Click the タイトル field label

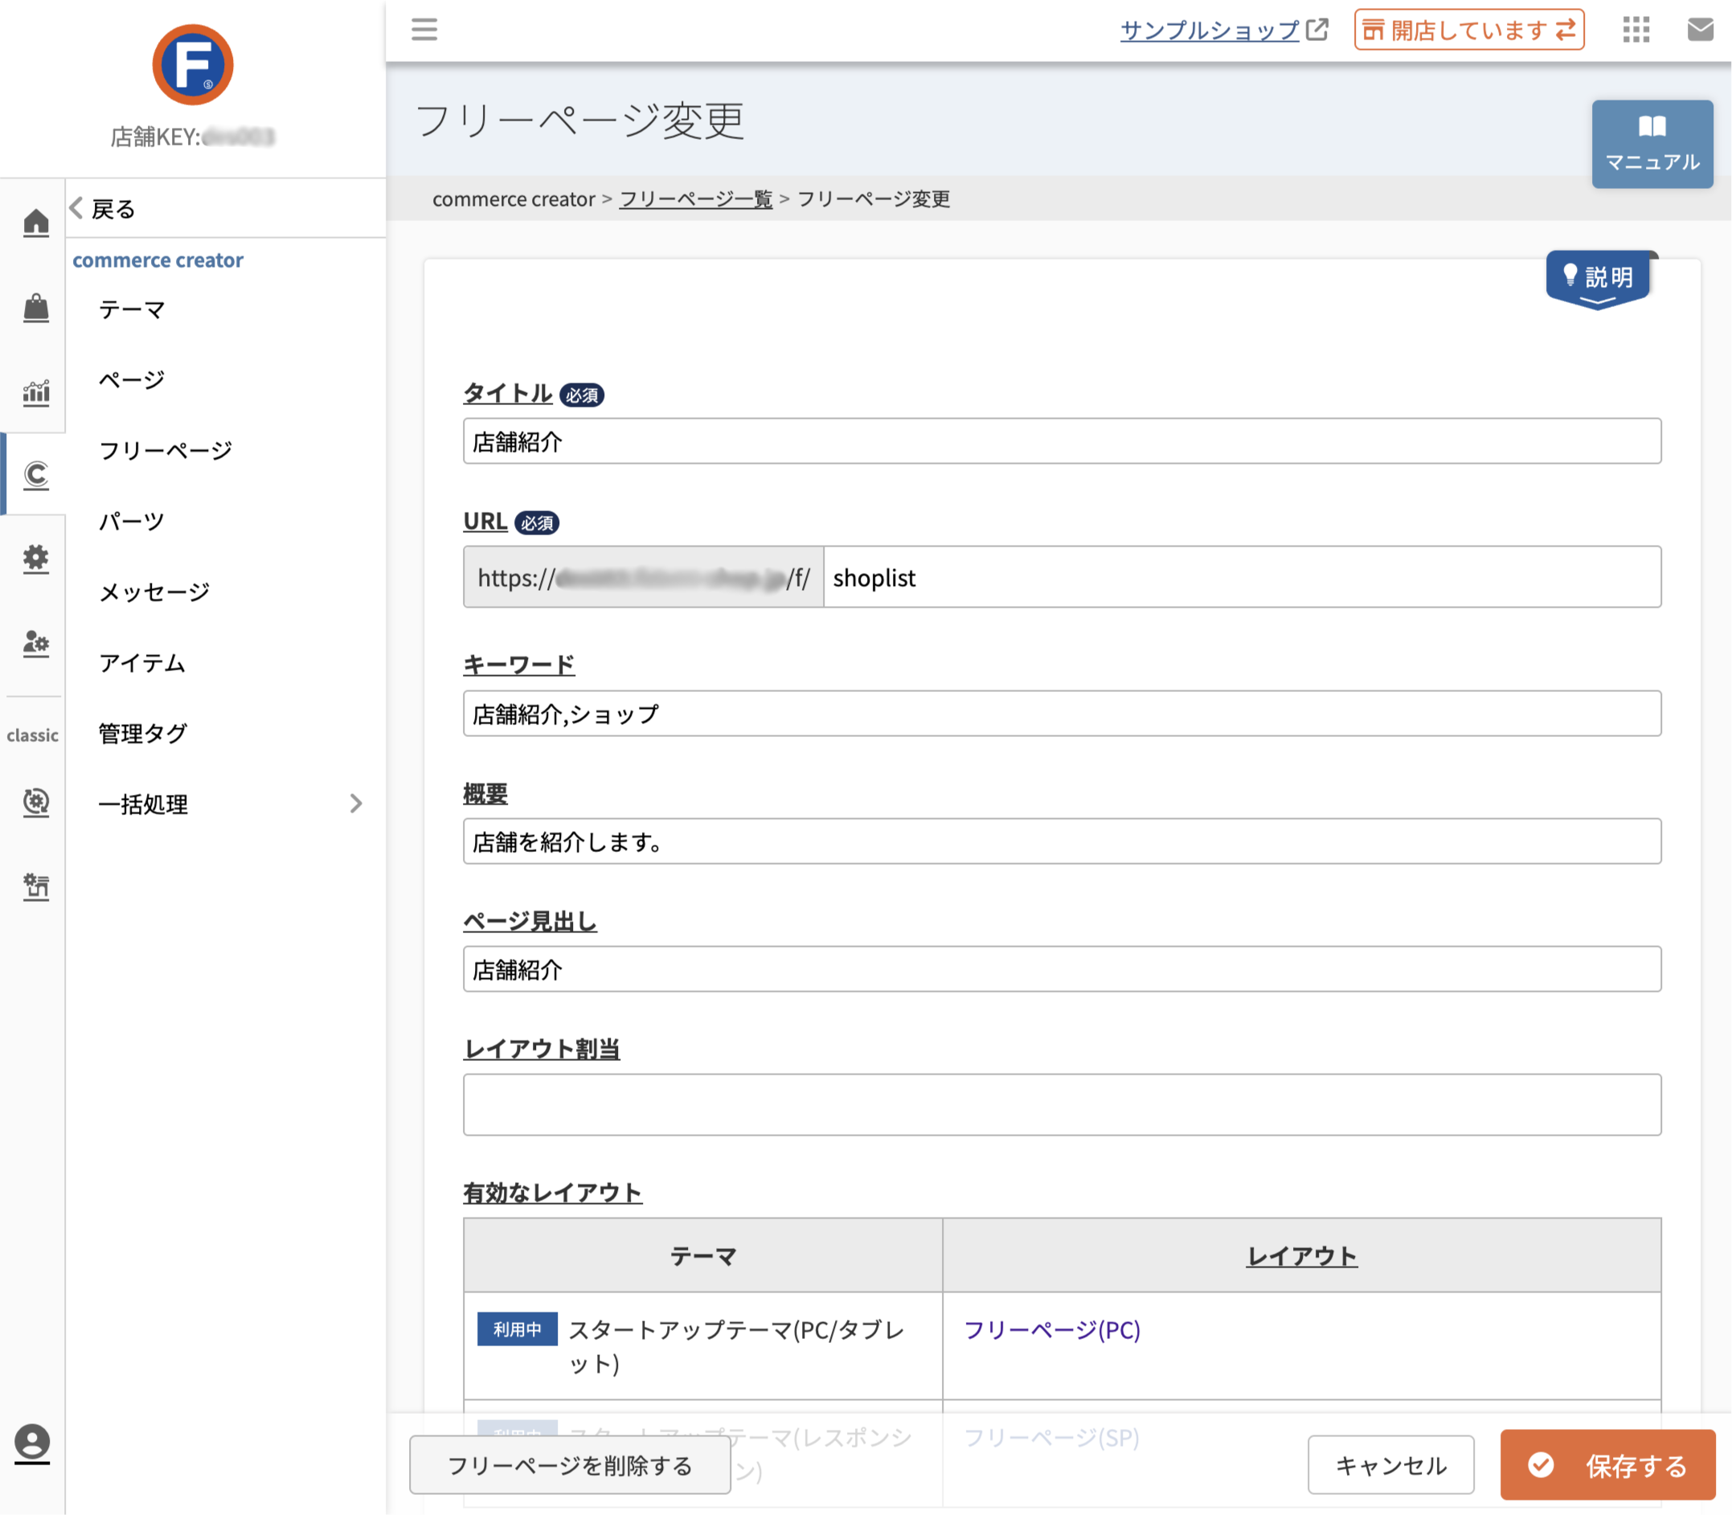pos(508,393)
